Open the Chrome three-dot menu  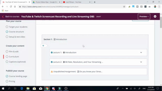159,7
